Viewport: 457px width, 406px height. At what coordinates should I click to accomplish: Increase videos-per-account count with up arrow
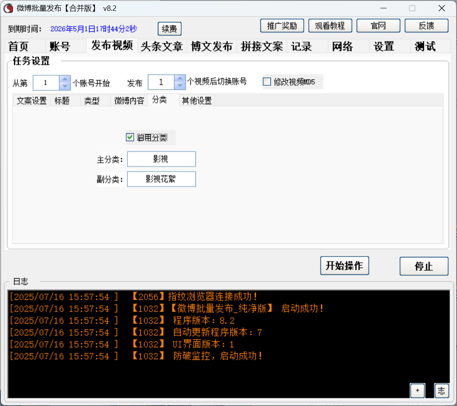[x=180, y=78]
